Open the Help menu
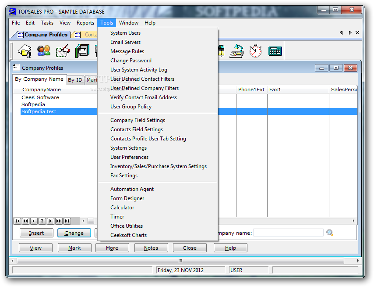 (x=150, y=23)
